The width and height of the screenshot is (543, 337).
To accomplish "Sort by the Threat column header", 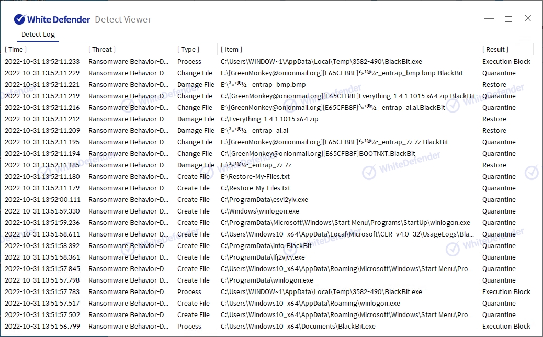I will coord(102,50).
